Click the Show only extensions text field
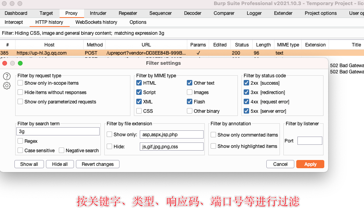364x224 pixels. (x=172, y=135)
